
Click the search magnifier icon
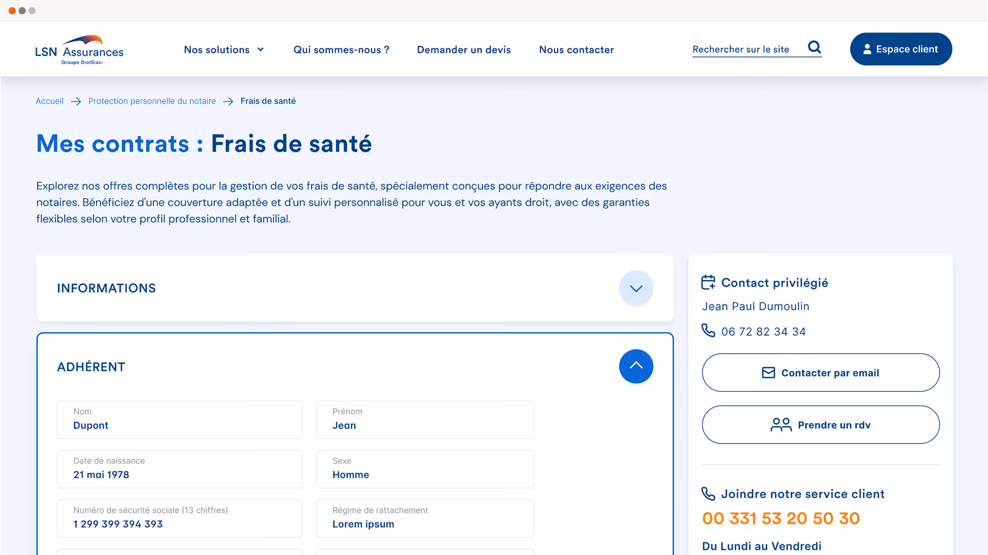814,47
